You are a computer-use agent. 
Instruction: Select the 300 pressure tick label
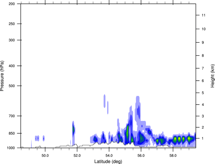click(12, 40)
